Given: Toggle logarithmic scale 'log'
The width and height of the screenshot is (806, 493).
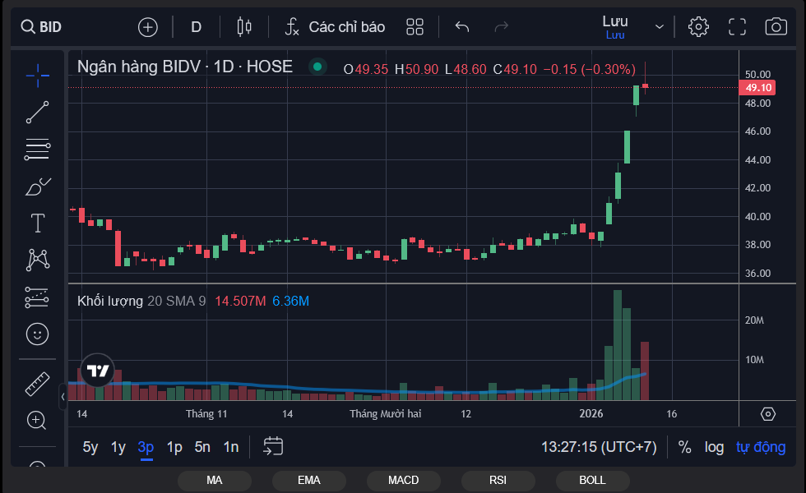Looking at the screenshot, I should click(714, 447).
